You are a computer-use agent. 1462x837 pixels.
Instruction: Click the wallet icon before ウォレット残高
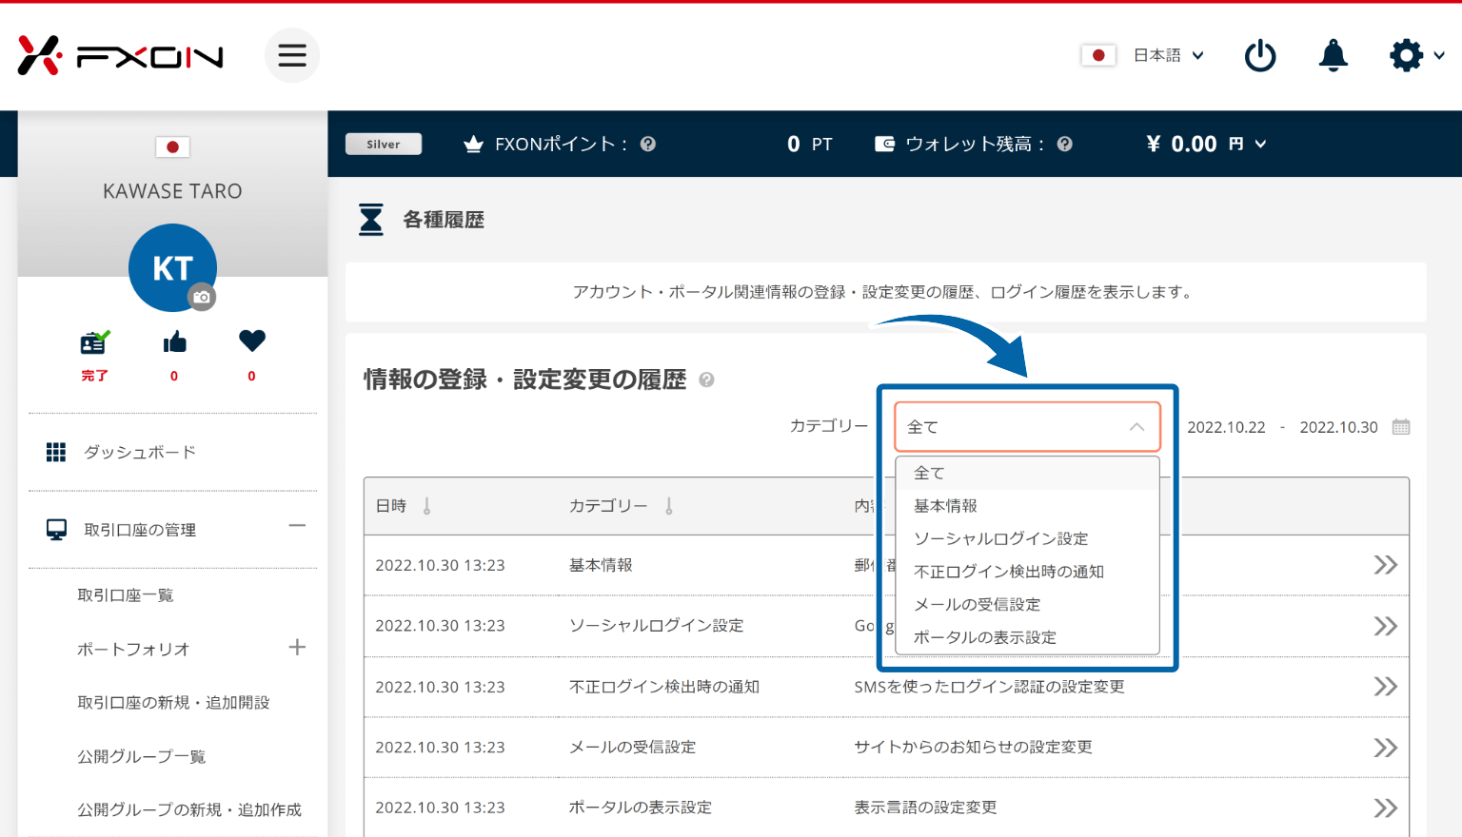(x=884, y=144)
